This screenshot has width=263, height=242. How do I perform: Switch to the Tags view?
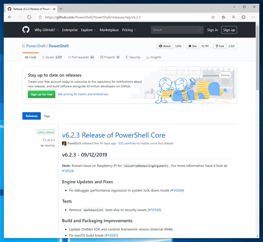[47, 116]
